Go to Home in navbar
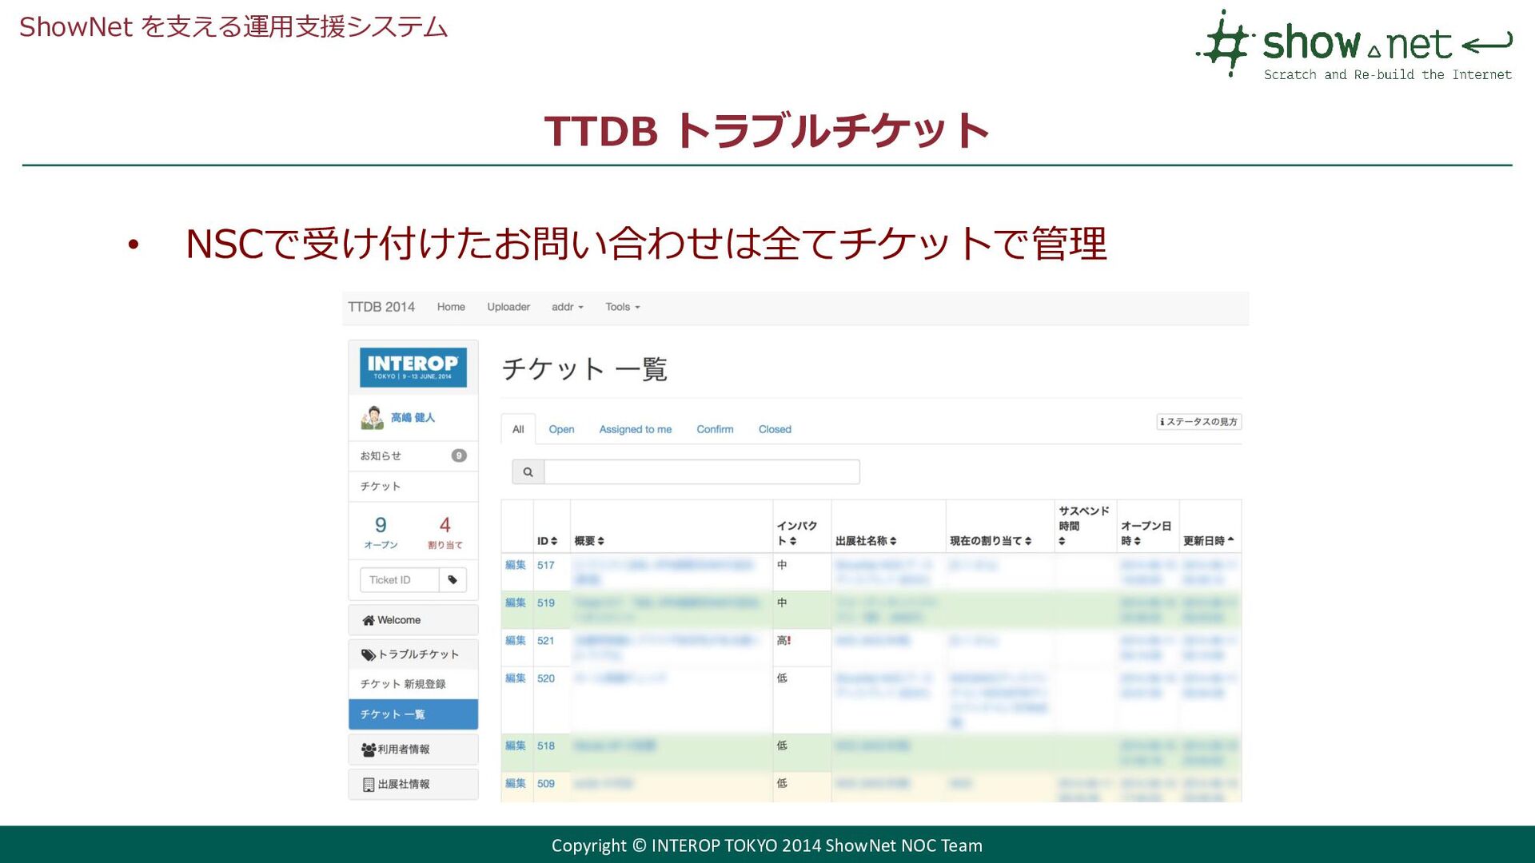The height and width of the screenshot is (863, 1535). 451,307
